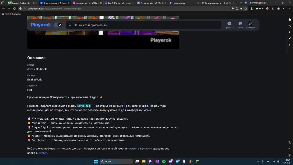Close the "Купить привилегией Dragon" tab

(69, 3)
